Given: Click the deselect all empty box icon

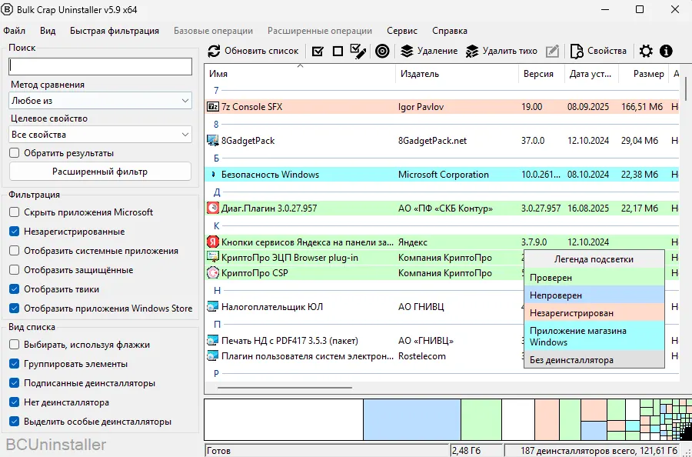Looking at the screenshot, I should coord(338,52).
